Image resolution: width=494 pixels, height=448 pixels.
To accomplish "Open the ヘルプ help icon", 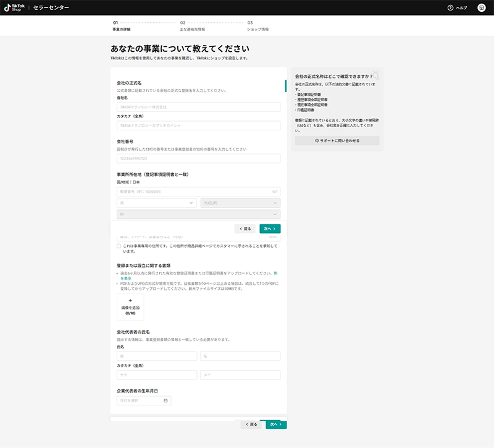I will [450, 7].
